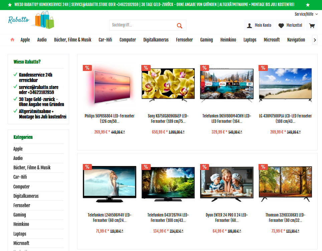Open Digitalkameras in the navigation bar

156,40
